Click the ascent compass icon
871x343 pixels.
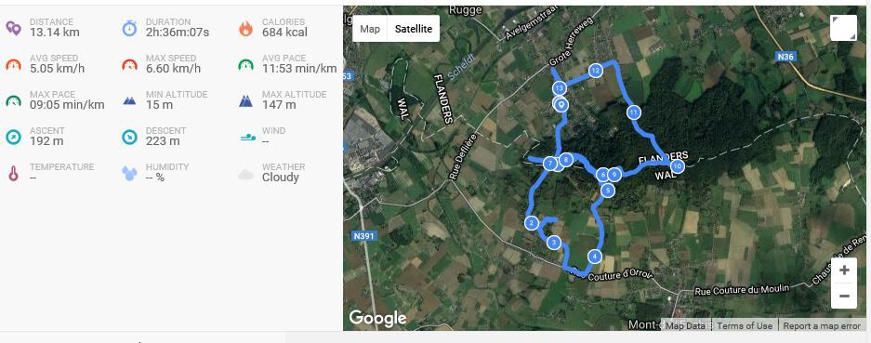tap(13, 137)
